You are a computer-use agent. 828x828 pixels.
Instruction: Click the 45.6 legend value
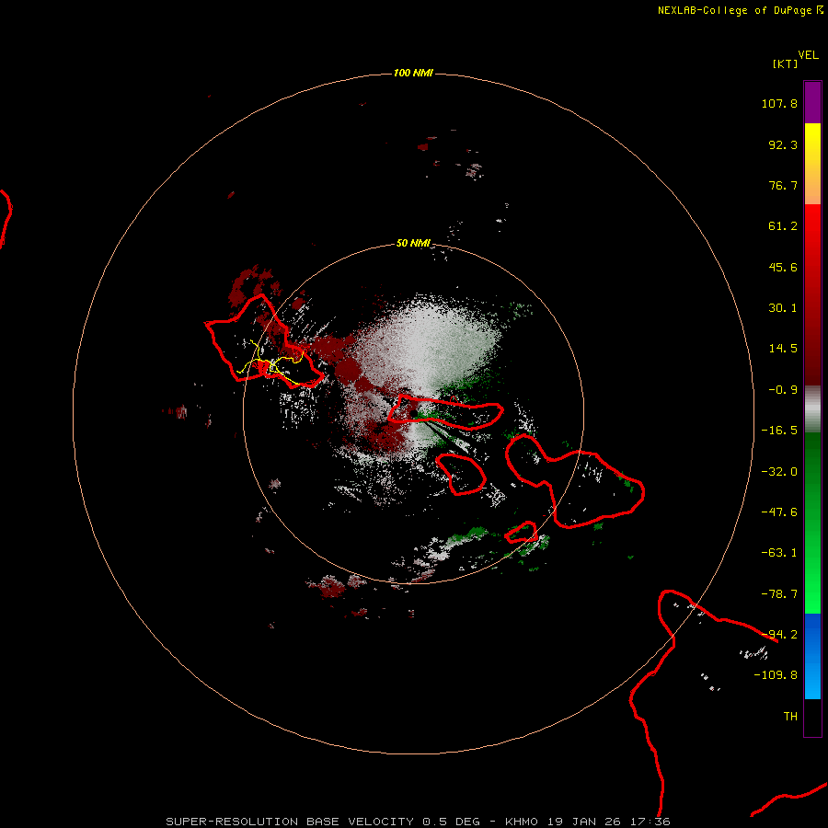point(783,267)
